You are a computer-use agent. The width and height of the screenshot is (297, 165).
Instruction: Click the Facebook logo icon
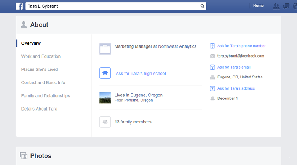tap(19, 6)
